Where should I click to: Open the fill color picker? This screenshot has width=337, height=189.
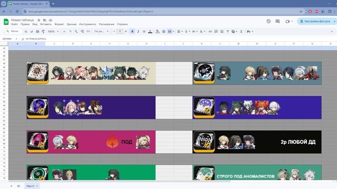[157, 31]
